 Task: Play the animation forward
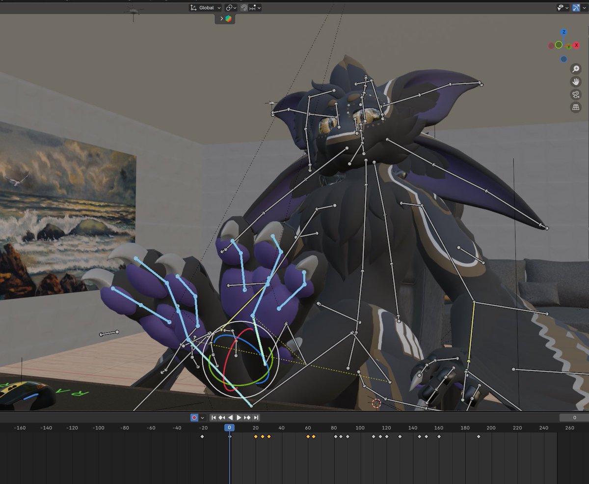click(x=239, y=418)
